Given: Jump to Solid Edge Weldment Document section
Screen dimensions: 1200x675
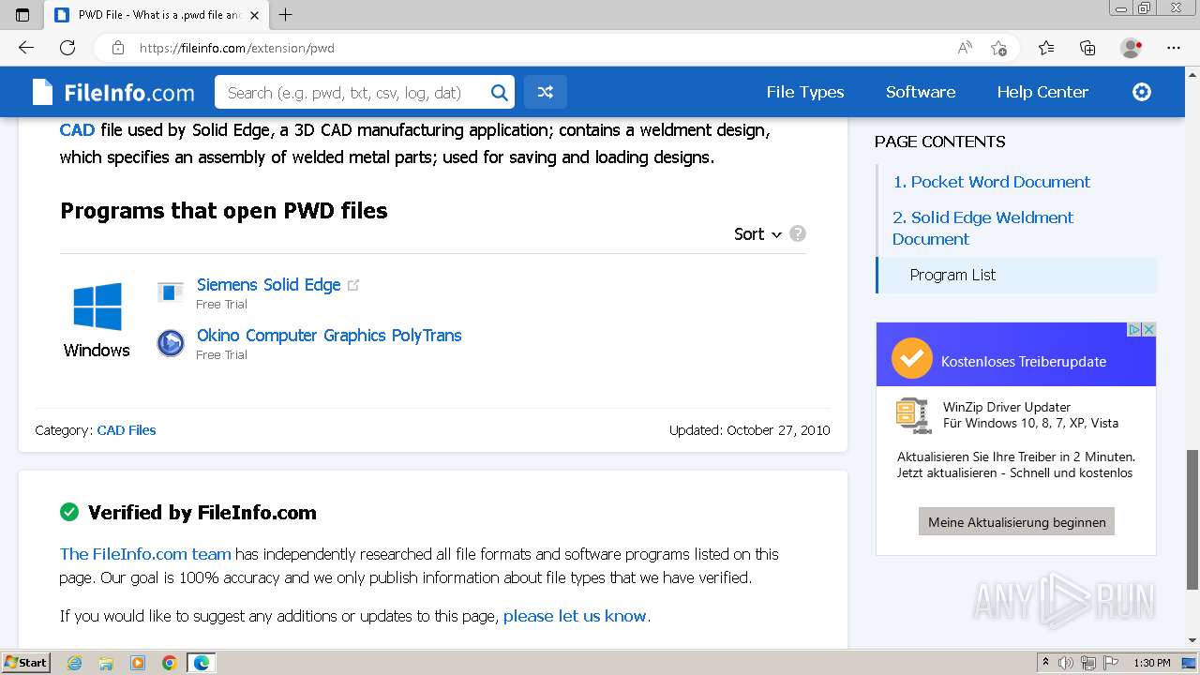Looking at the screenshot, I should click(x=982, y=228).
